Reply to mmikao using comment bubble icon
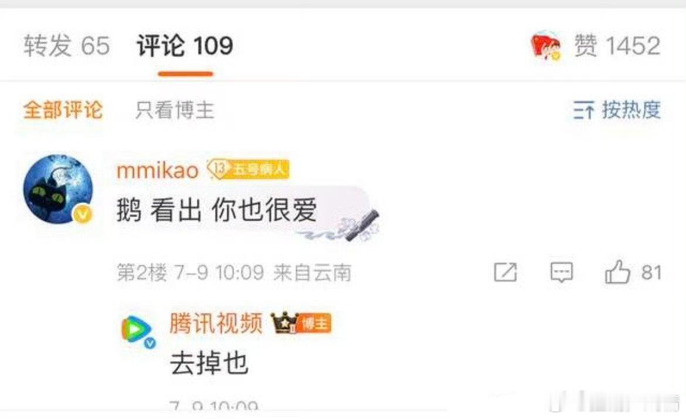Screen dimensions: 686x419 point(561,272)
